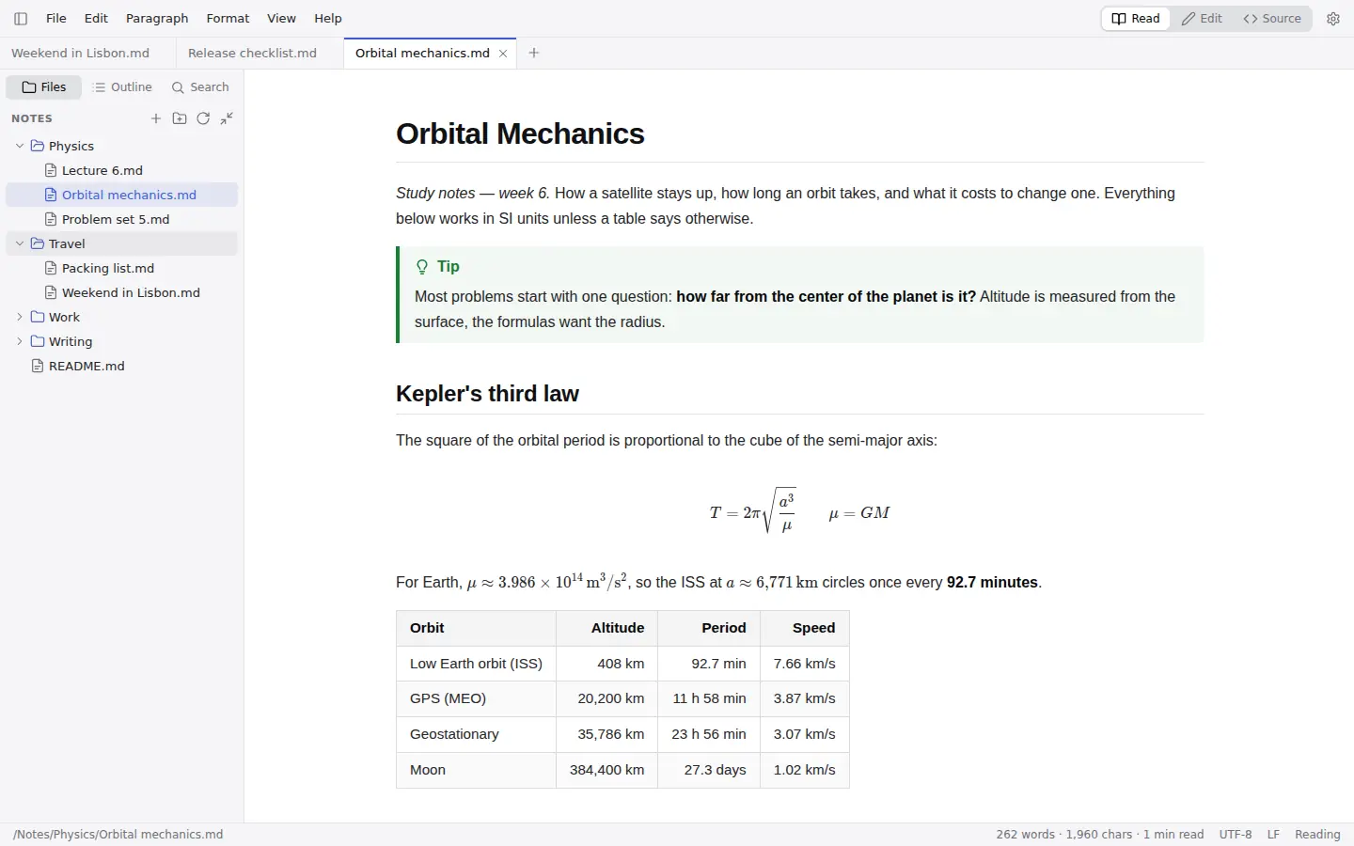Click word count in status bar
This screenshot has width=1354, height=846.
pos(1100,835)
